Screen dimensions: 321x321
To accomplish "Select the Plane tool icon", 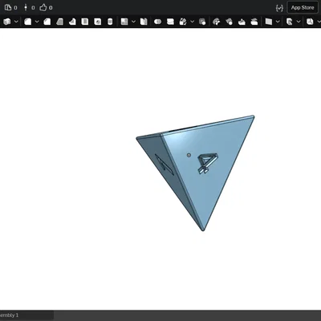I will [x=269, y=22].
